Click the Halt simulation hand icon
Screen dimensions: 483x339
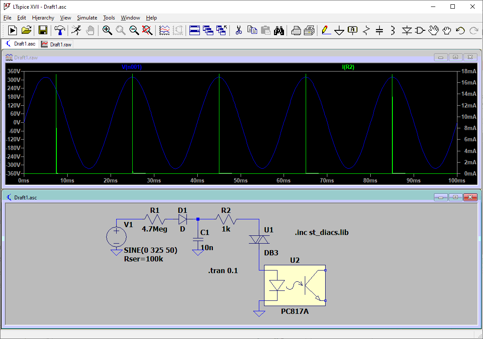tap(90, 30)
